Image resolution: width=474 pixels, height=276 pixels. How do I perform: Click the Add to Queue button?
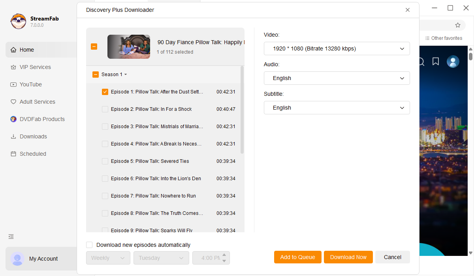[x=297, y=257]
